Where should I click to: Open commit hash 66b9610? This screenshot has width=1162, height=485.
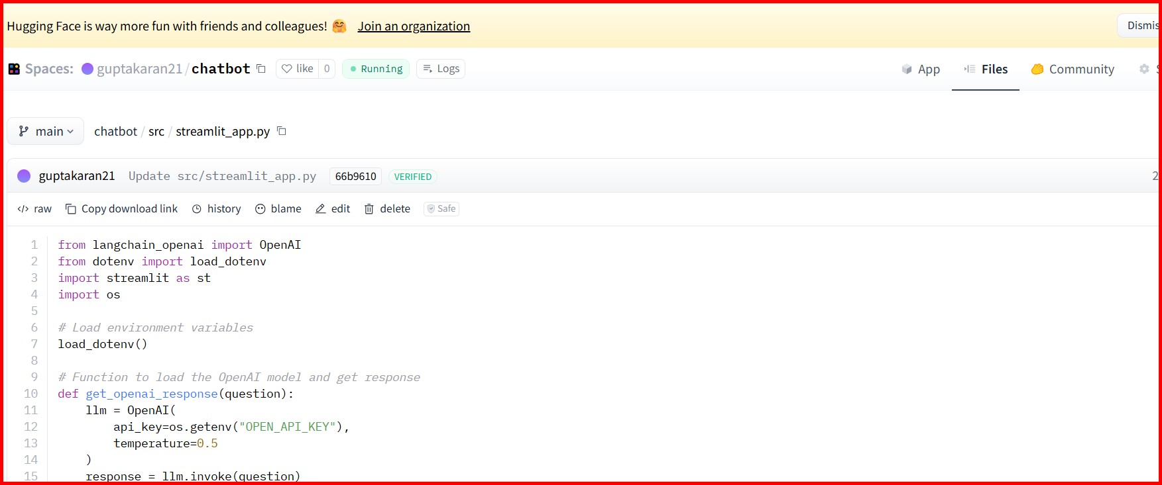tap(355, 176)
